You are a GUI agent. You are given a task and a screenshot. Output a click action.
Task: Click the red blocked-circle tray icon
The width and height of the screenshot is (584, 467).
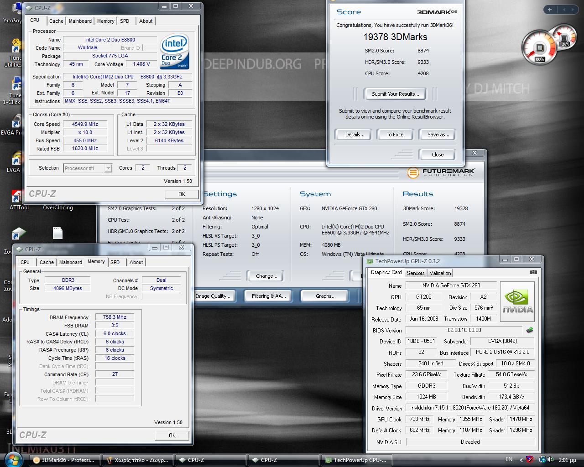[529, 460]
